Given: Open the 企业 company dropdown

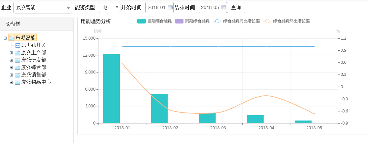Looking at the screenshot, I should pyautogui.click(x=42, y=7).
